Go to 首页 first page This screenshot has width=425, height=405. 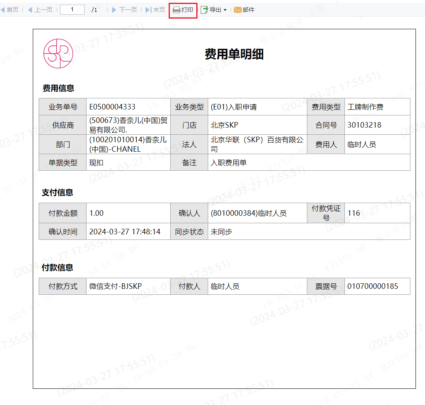pos(13,10)
